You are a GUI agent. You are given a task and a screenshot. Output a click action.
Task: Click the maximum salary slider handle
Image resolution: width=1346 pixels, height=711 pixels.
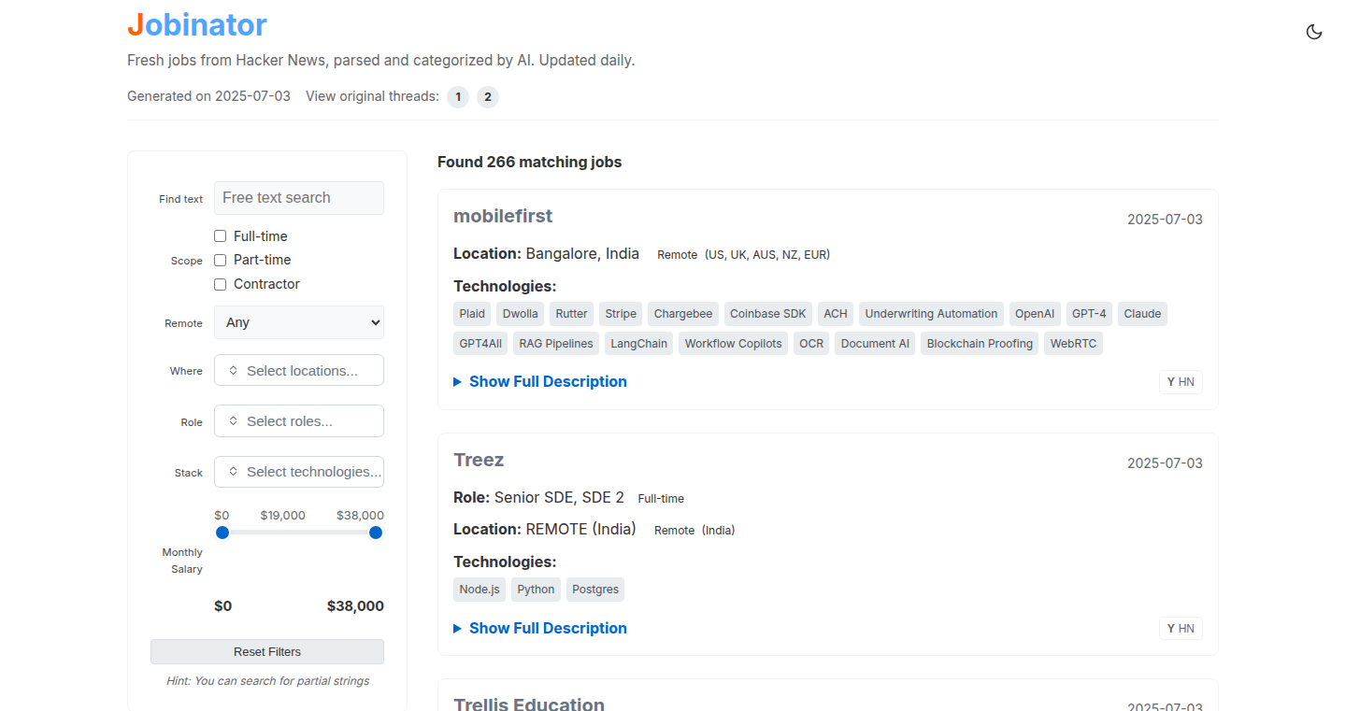pyautogui.click(x=376, y=533)
